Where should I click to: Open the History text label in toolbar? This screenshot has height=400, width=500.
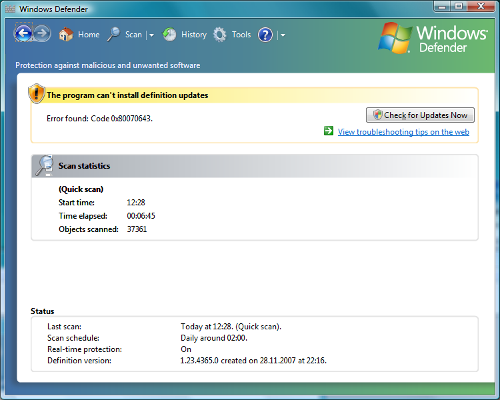coord(194,35)
